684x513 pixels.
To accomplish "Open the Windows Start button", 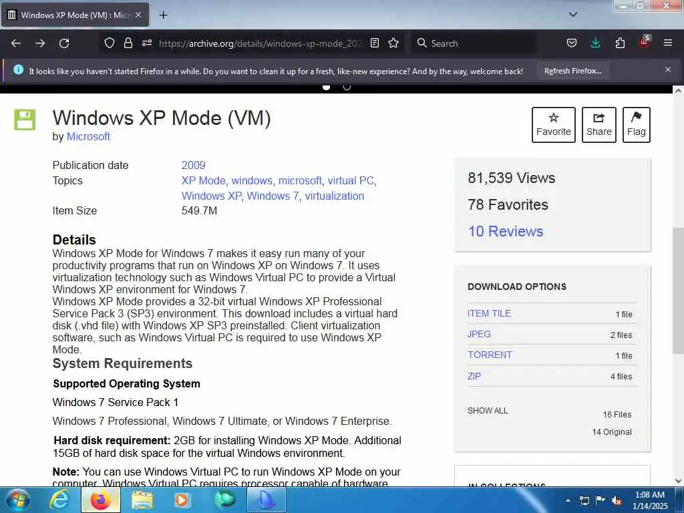I will point(18,500).
